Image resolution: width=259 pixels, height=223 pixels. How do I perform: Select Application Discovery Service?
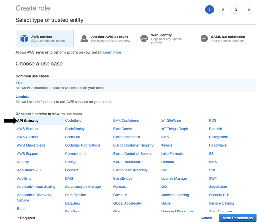(x=34, y=197)
